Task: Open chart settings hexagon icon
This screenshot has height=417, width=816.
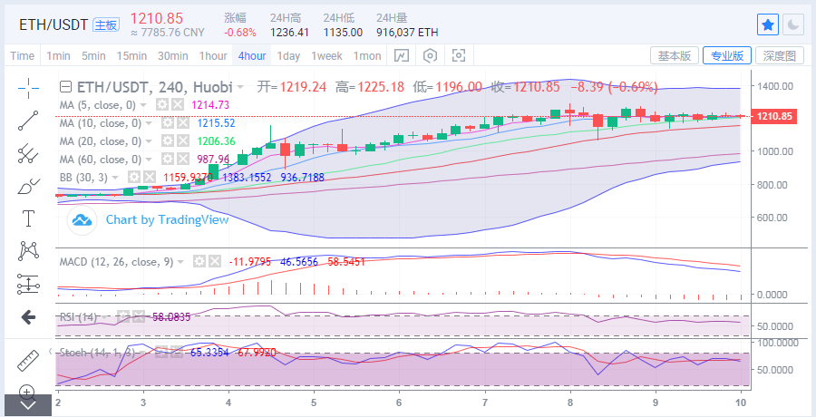Action: pos(430,55)
